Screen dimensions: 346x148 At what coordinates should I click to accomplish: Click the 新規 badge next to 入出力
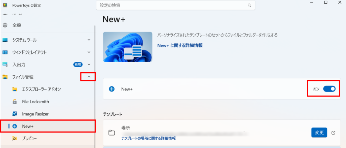[x=78, y=64]
